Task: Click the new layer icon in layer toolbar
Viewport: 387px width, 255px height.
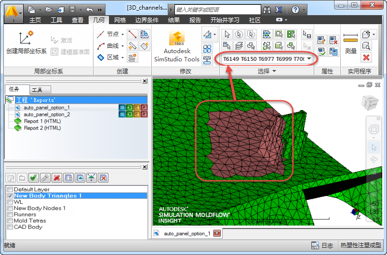Action: pyautogui.click(x=11, y=178)
